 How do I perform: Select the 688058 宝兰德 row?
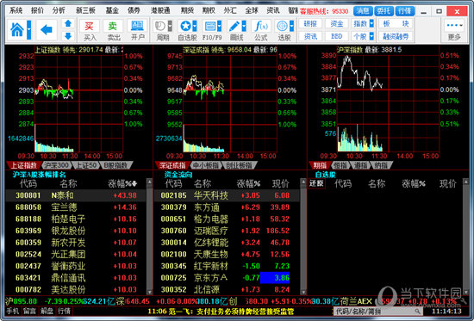coord(76,207)
